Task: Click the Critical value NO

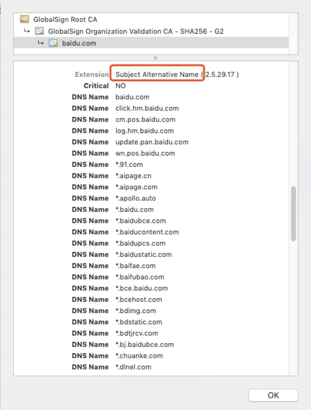Action: point(121,86)
